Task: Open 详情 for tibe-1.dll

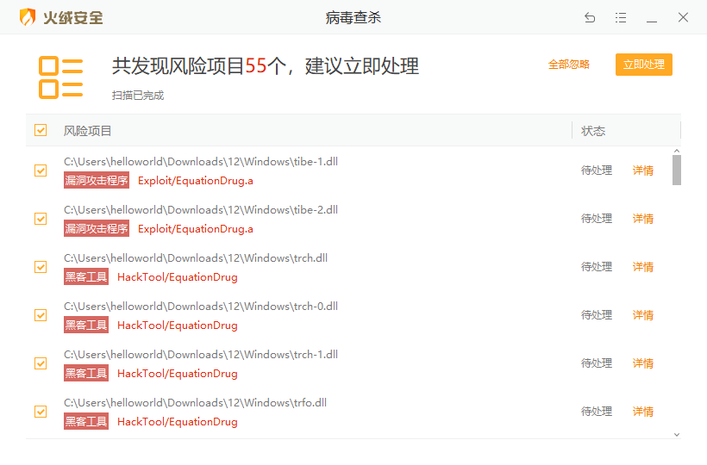Action: coord(643,170)
